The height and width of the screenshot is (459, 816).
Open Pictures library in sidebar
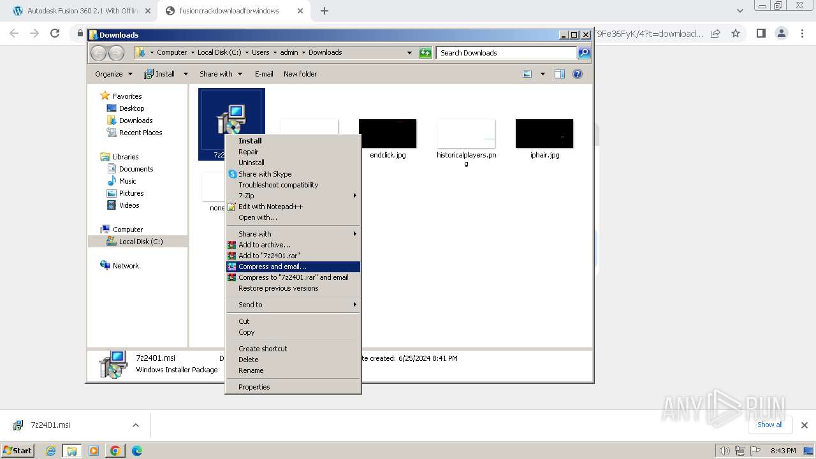[x=131, y=193]
